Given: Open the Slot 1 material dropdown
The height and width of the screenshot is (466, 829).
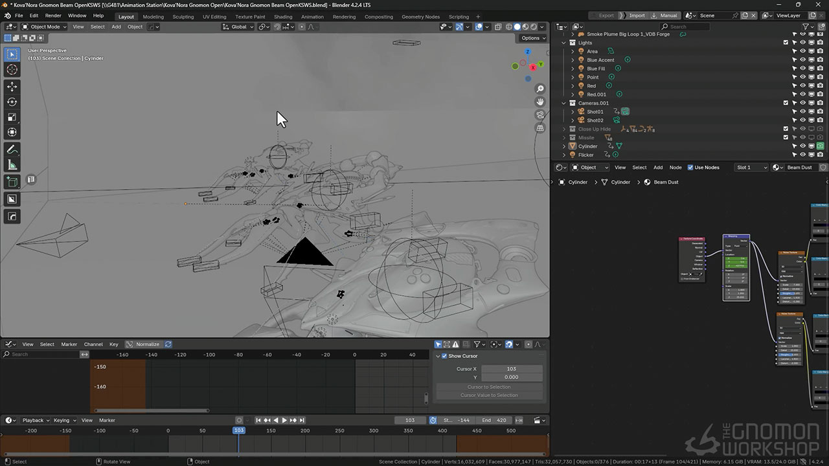Looking at the screenshot, I should tap(751, 168).
